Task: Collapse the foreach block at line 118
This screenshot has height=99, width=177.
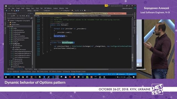Action: click(x=43, y=29)
